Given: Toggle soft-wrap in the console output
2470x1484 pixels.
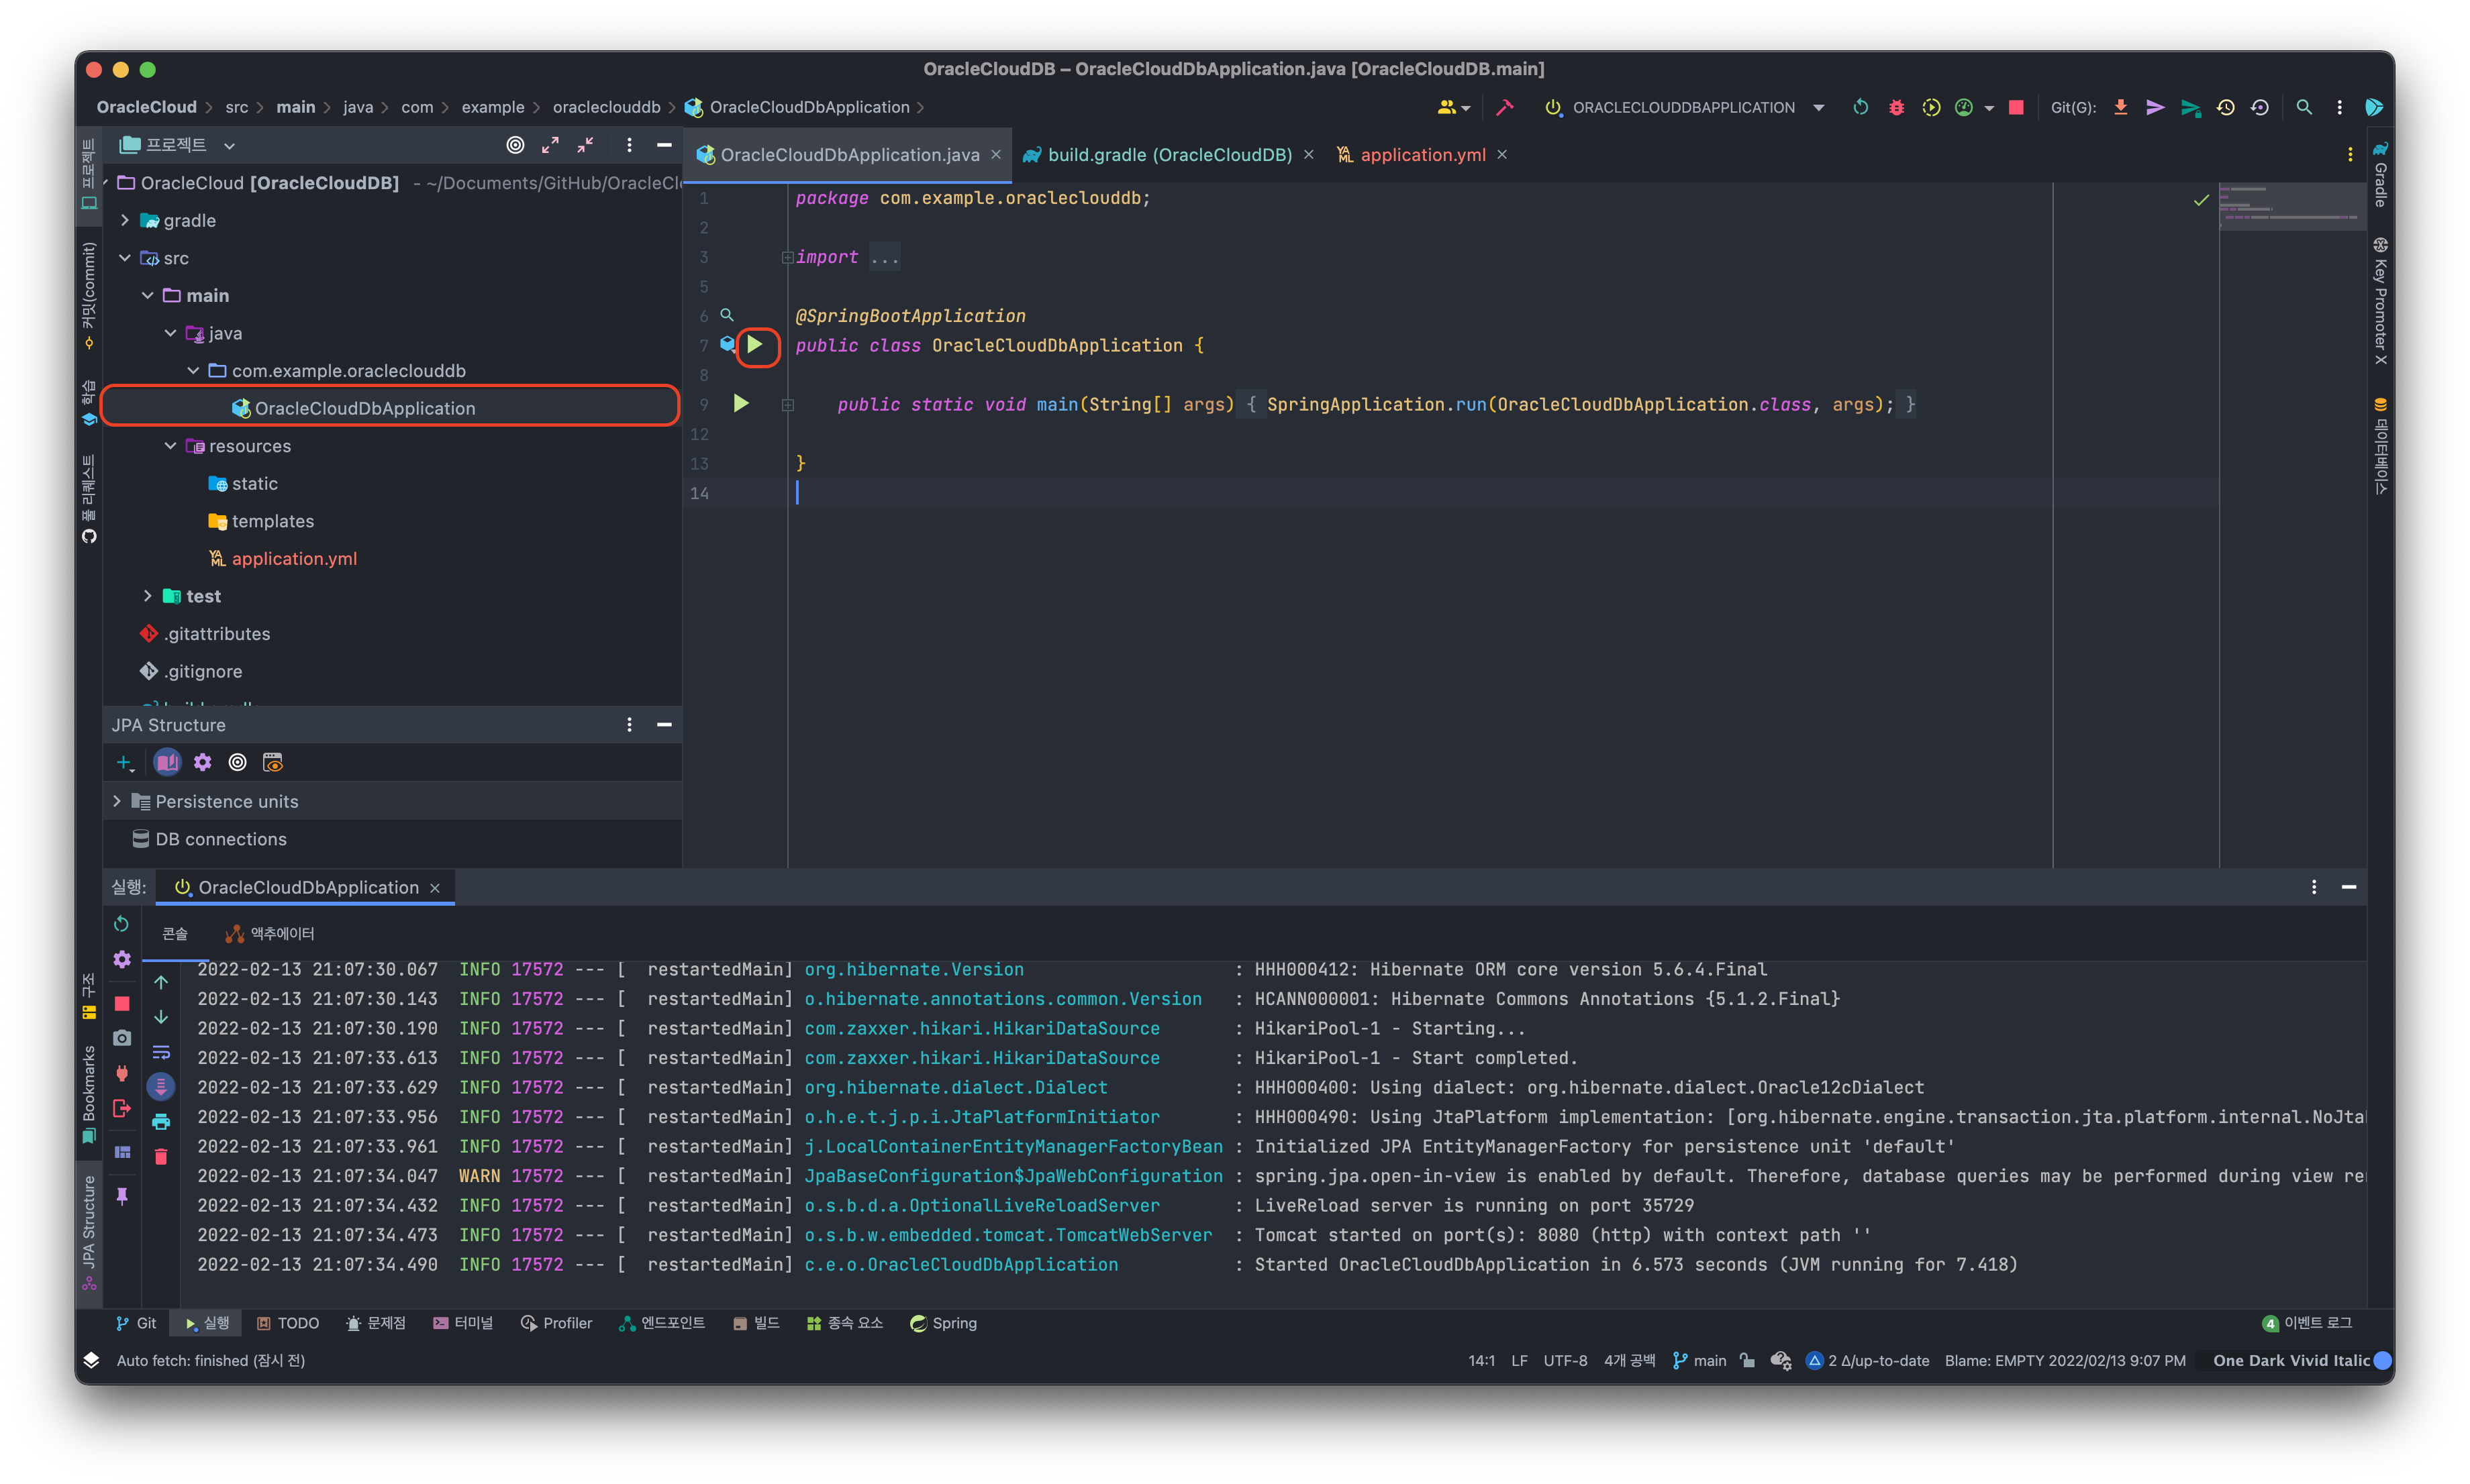Looking at the screenshot, I should [161, 1052].
